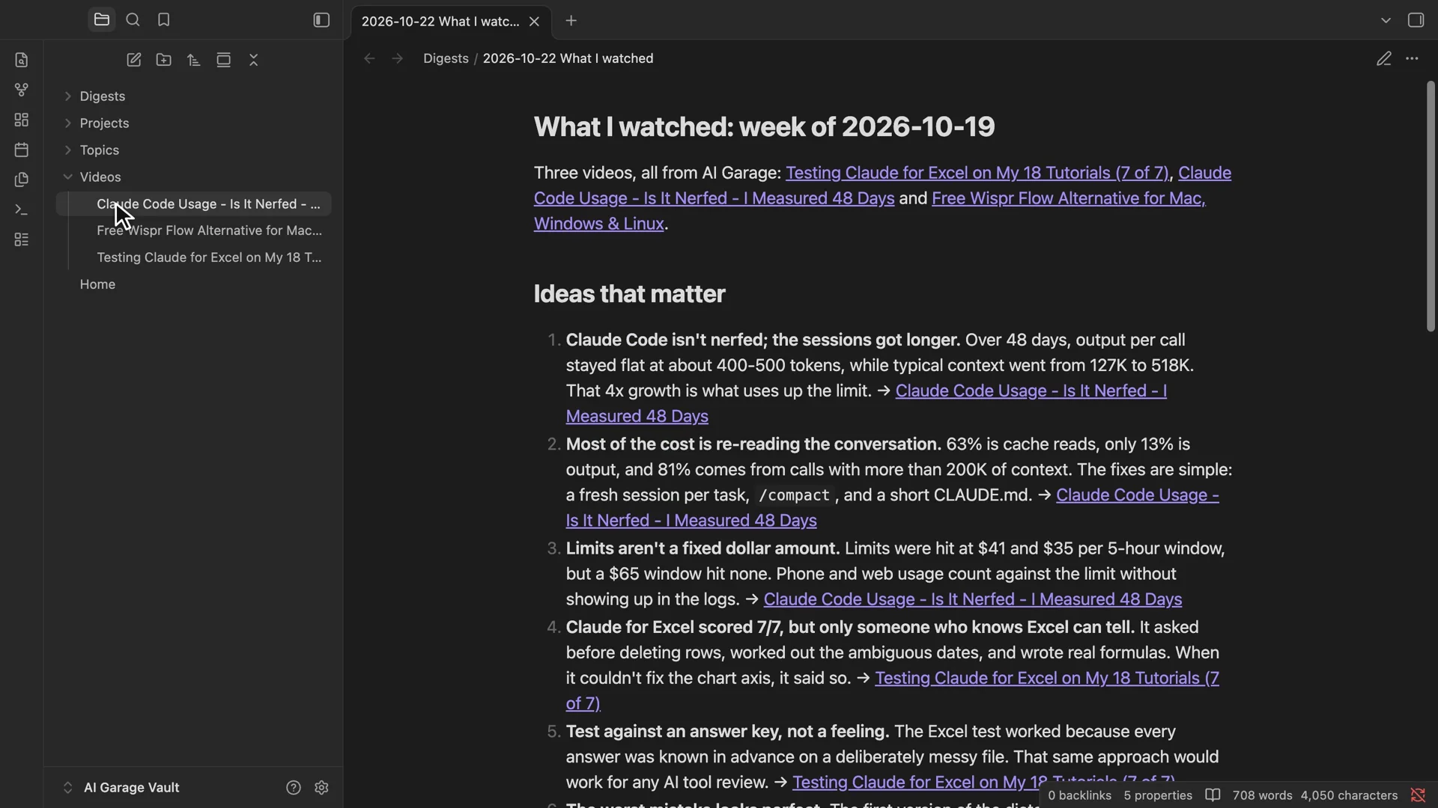Click the note vertical scrollbar
1438x808 pixels.
coord(1431,206)
